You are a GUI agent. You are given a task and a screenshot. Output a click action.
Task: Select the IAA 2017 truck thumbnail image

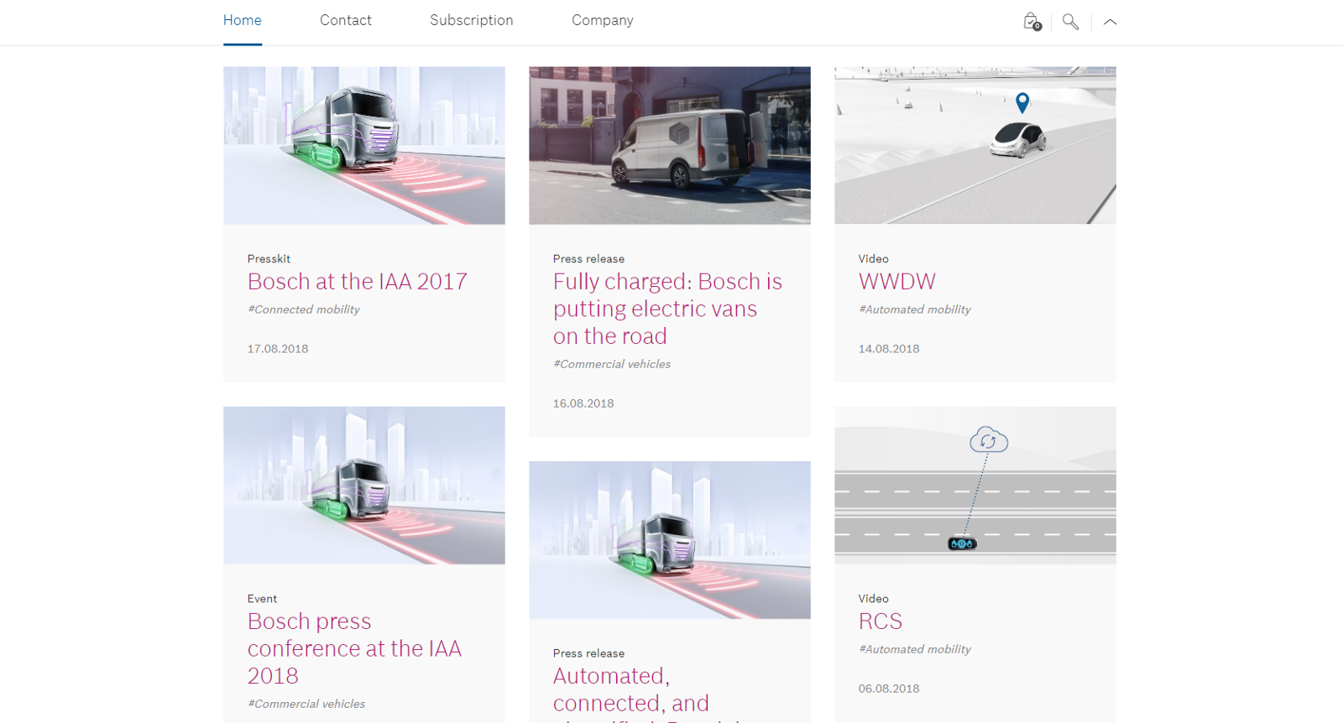point(364,146)
